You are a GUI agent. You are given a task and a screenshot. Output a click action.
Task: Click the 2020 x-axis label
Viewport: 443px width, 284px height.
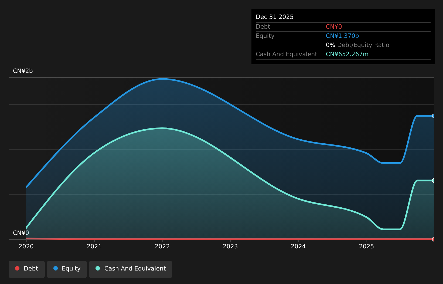pos(26,246)
